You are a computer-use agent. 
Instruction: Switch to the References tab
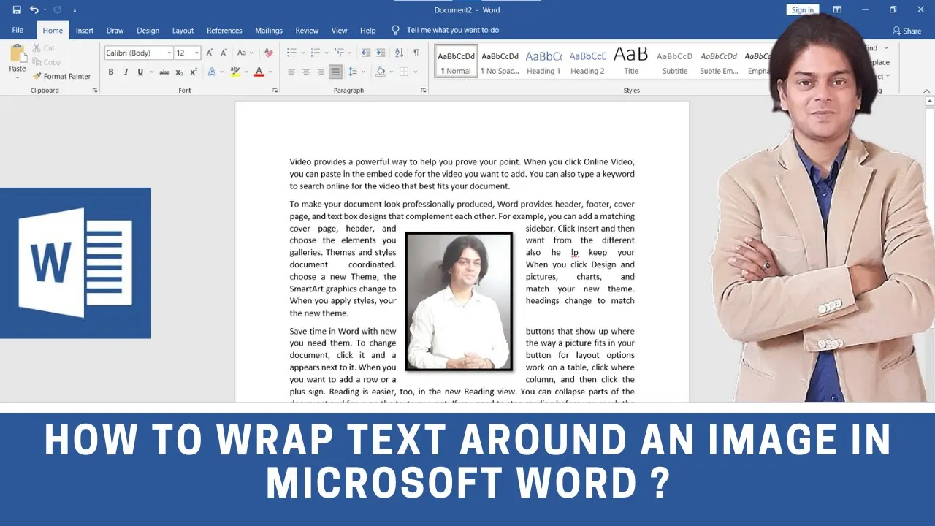tap(224, 31)
